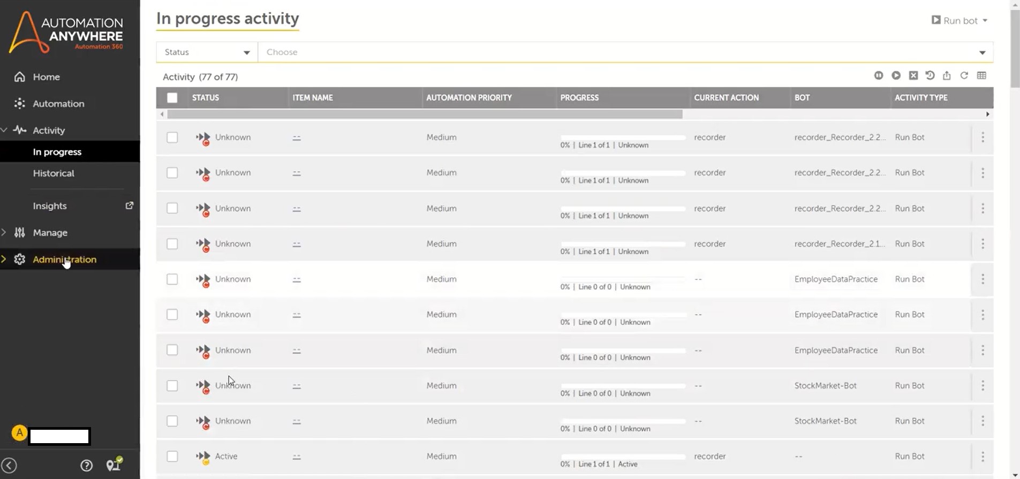The width and height of the screenshot is (1020, 479).
Task: Open the Historical activity page
Action: (x=54, y=173)
